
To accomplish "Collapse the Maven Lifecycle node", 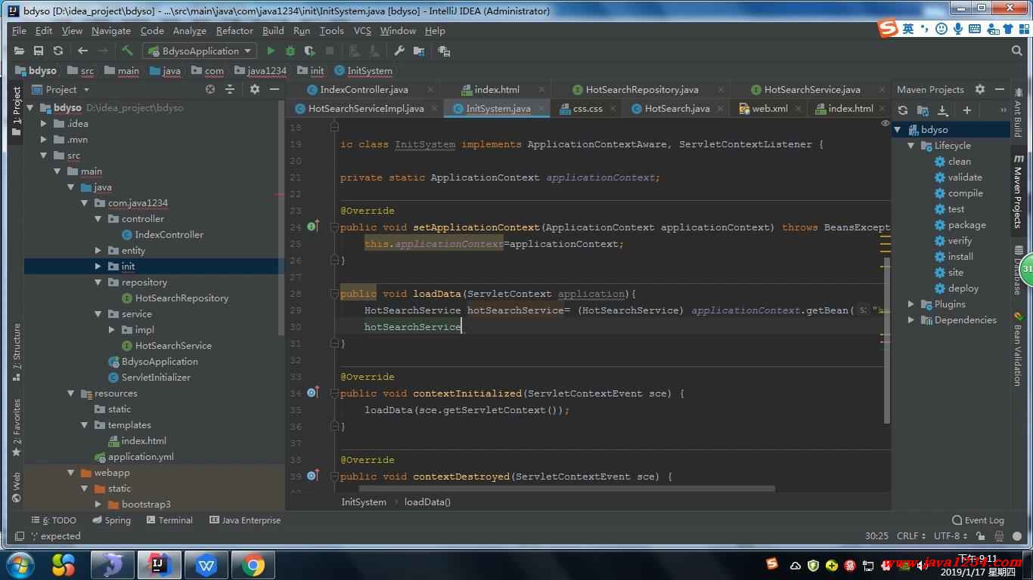I will 911,146.
